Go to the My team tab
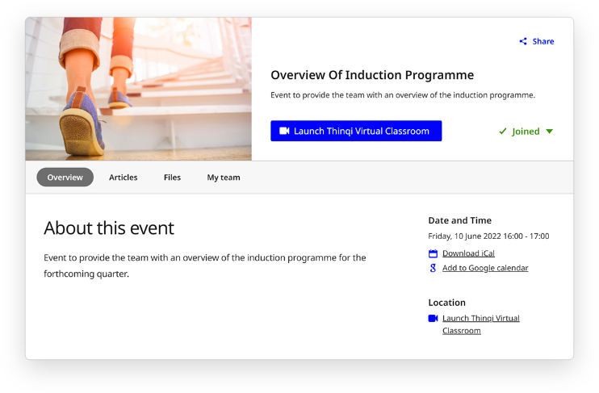599x393 pixels. point(224,178)
